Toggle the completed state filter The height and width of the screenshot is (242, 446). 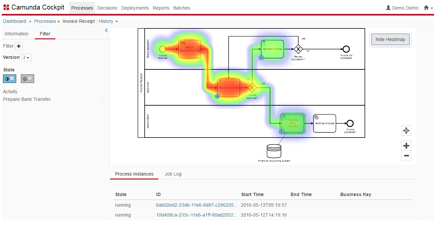point(28,79)
